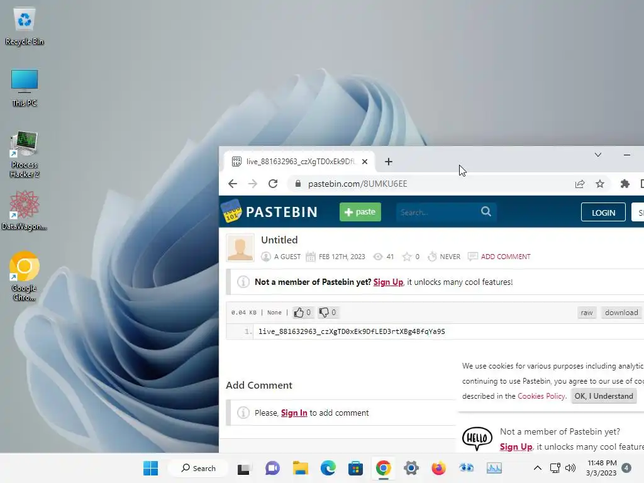
Task: Click the address bar URL
Action: coord(358,184)
